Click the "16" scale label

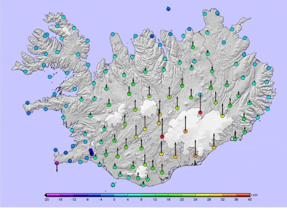coord(168,199)
